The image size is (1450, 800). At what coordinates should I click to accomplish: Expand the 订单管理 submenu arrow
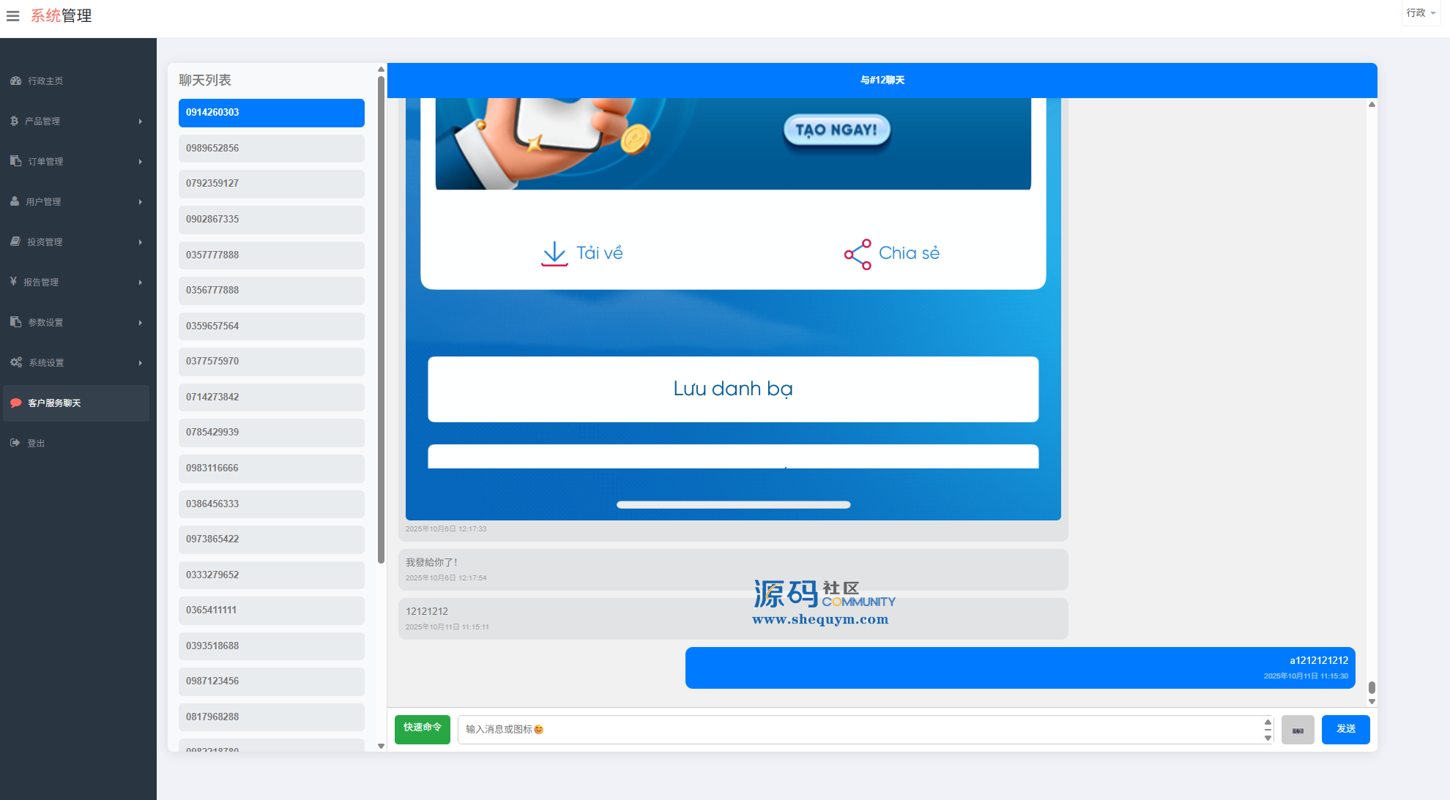pyautogui.click(x=140, y=162)
